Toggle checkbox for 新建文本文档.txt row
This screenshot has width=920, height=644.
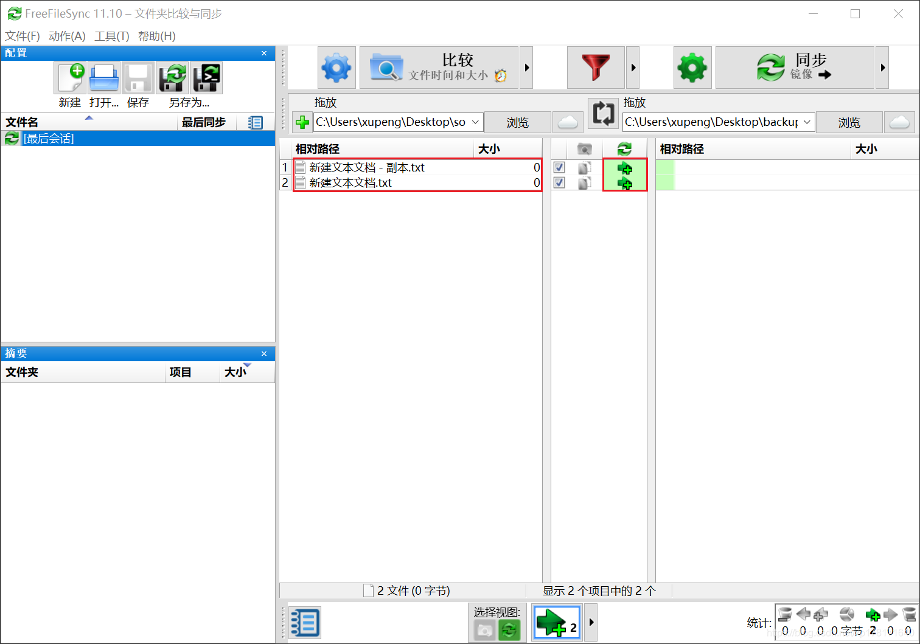pos(559,182)
